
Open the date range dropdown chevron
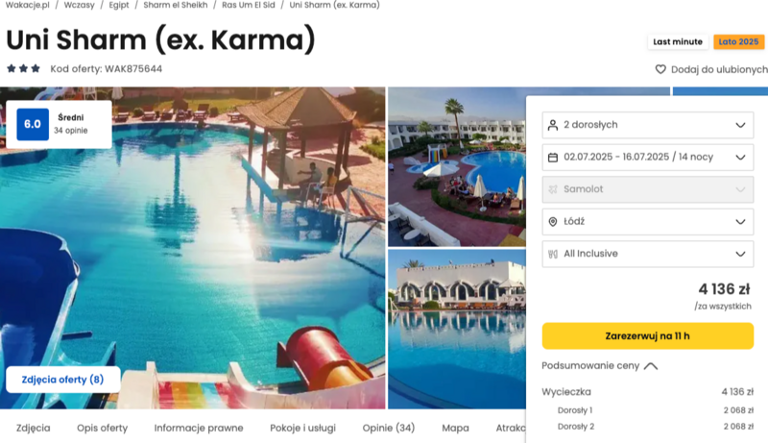740,158
